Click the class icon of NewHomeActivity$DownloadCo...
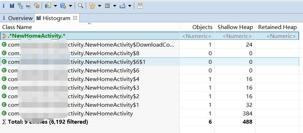 pyautogui.click(x=4, y=44)
